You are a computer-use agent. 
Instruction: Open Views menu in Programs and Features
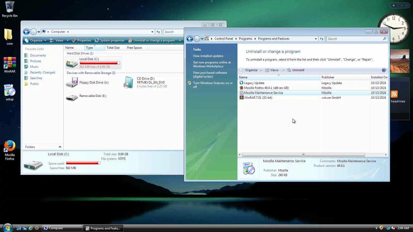(x=274, y=70)
